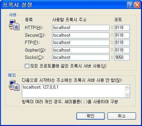Click the exceptions label ending with (N)
Image resolution: width=142 pixels, height=126 pixels.
coord(72,80)
